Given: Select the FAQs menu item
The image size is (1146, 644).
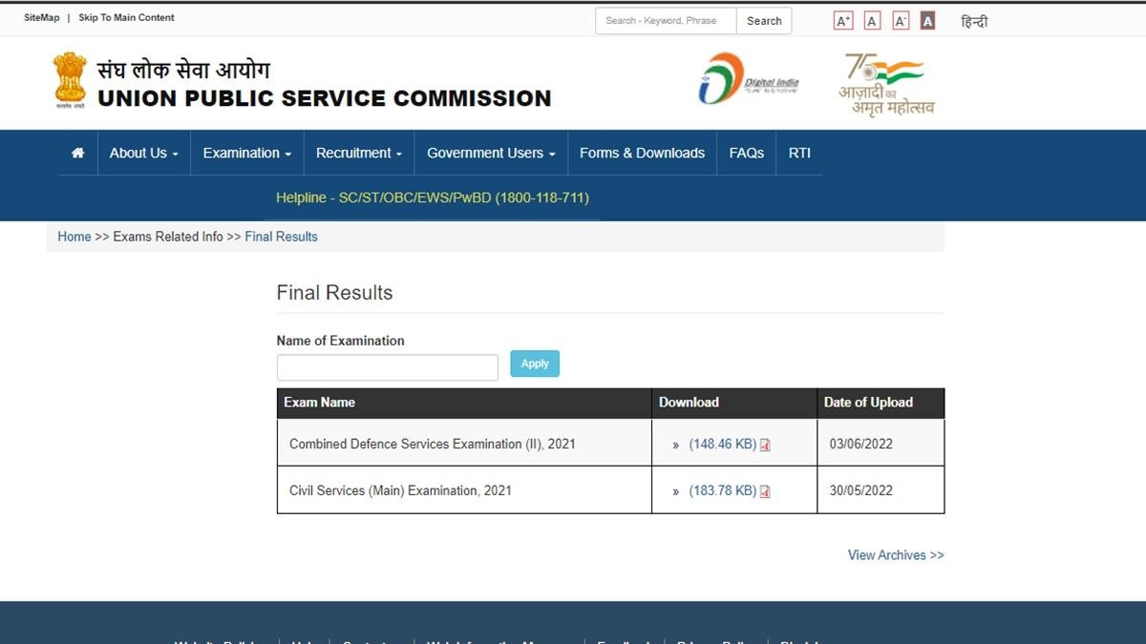Looking at the screenshot, I should [x=746, y=153].
